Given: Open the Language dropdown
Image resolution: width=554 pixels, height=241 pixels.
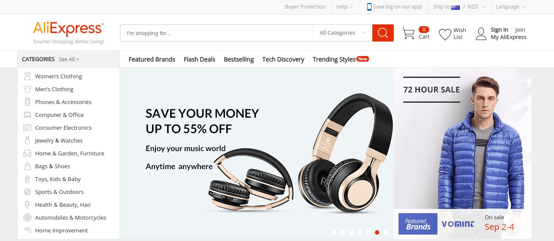Looking at the screenshot, I should click(x=510, y=7).
